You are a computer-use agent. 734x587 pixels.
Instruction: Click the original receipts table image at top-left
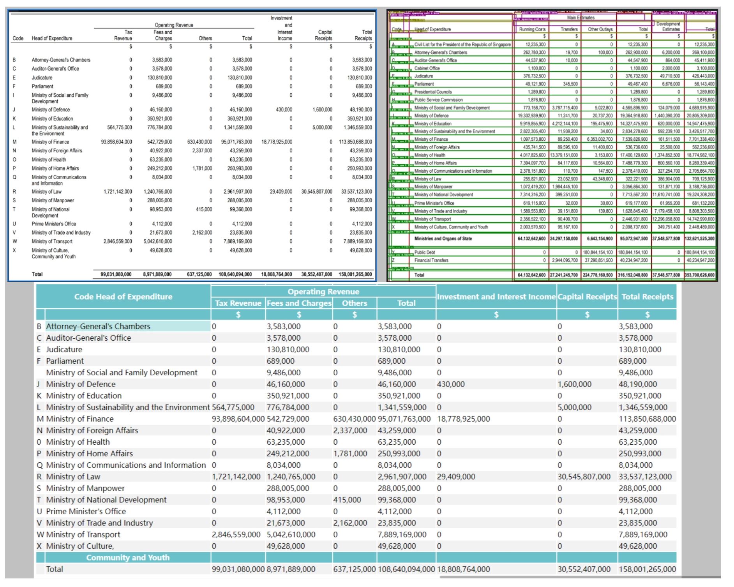(192, 145)
